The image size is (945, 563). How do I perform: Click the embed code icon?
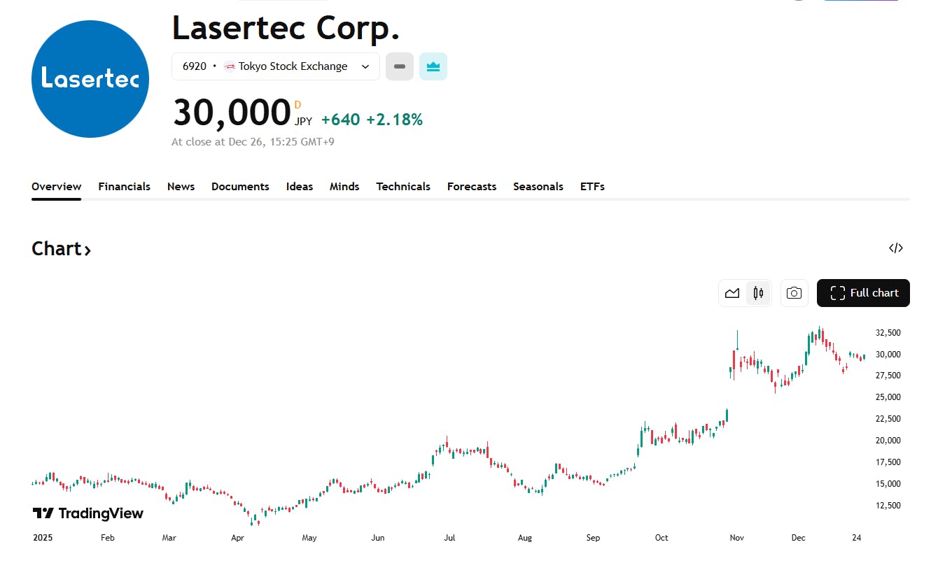click(x=895, y=248)
